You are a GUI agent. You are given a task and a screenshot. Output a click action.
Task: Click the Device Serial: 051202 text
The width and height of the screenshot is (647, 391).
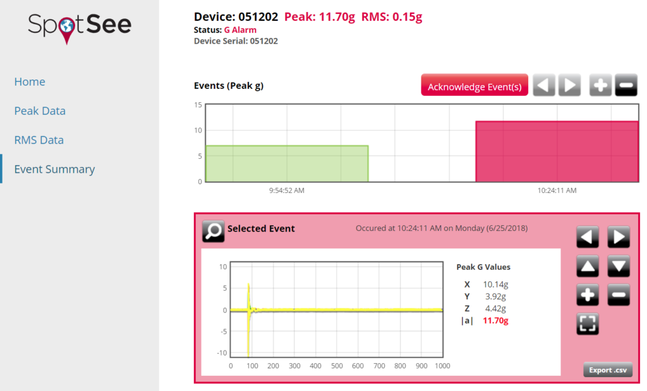click(x=236, y=41)
